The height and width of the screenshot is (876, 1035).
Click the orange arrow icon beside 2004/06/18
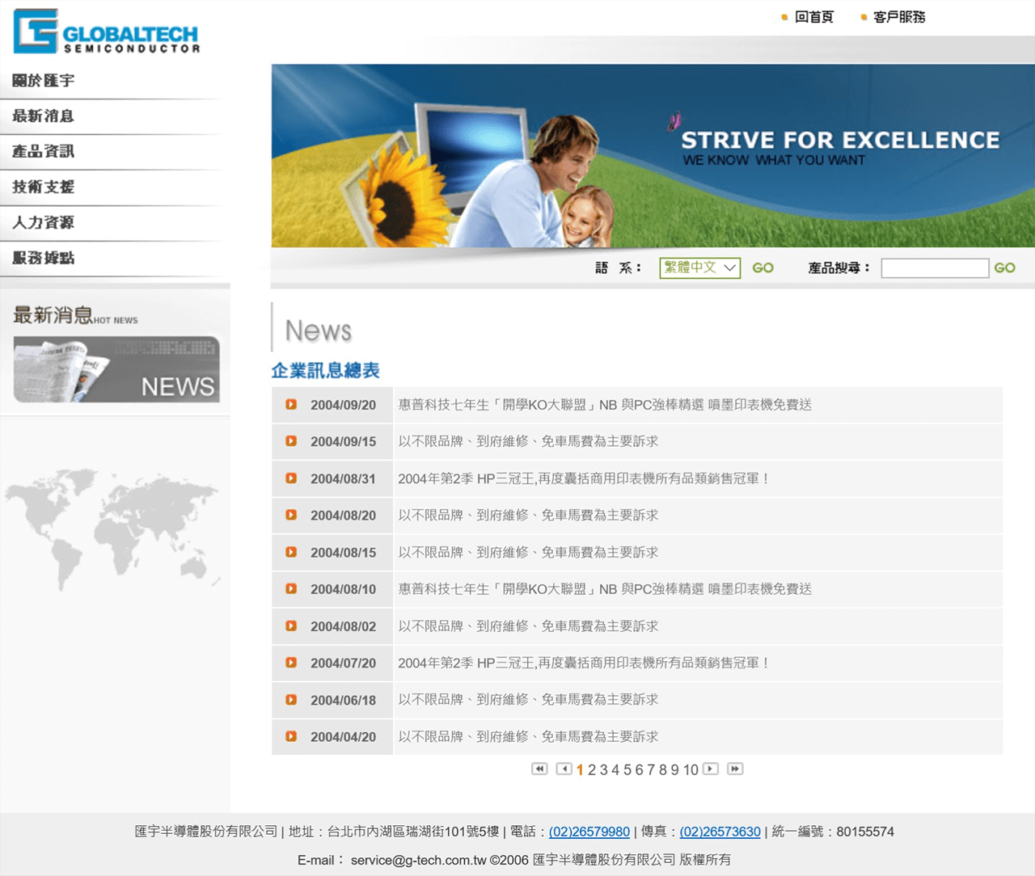click(291, 700)
